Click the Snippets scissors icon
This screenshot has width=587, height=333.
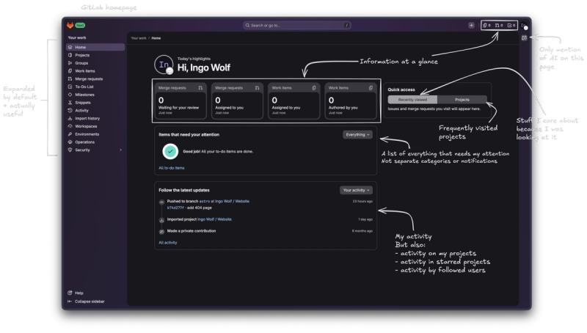coord(70,103)
